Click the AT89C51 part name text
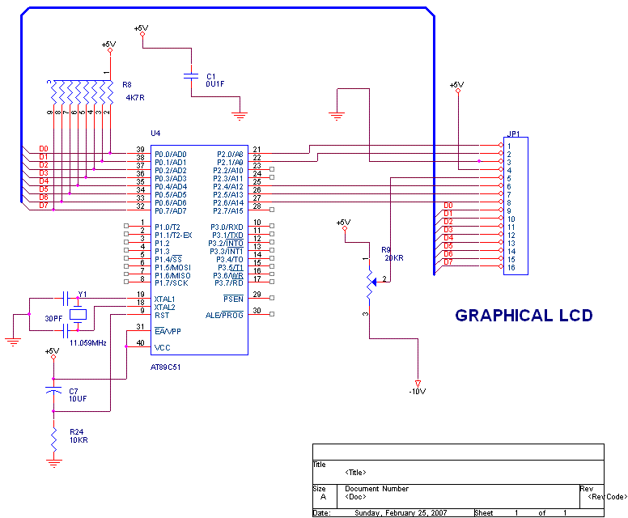The height and width of the screenshot is (518, 628). click(x=165, y=367)
